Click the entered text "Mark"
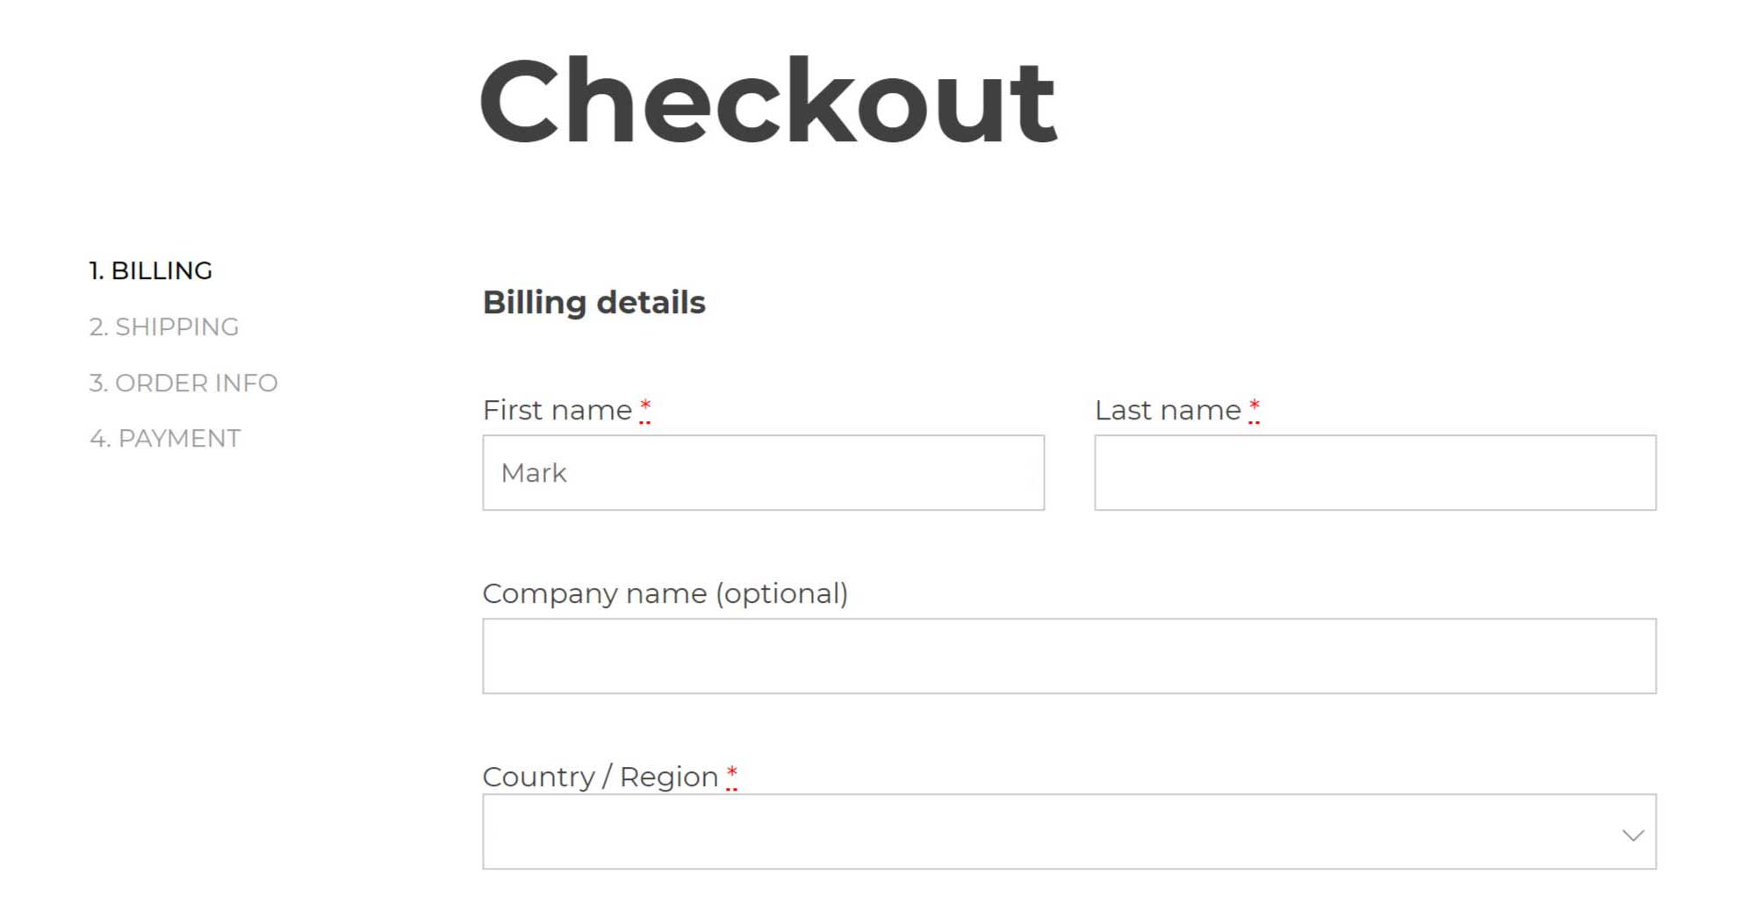The height and width of the screenshot is (917, 1762). [x=534, y=474]
